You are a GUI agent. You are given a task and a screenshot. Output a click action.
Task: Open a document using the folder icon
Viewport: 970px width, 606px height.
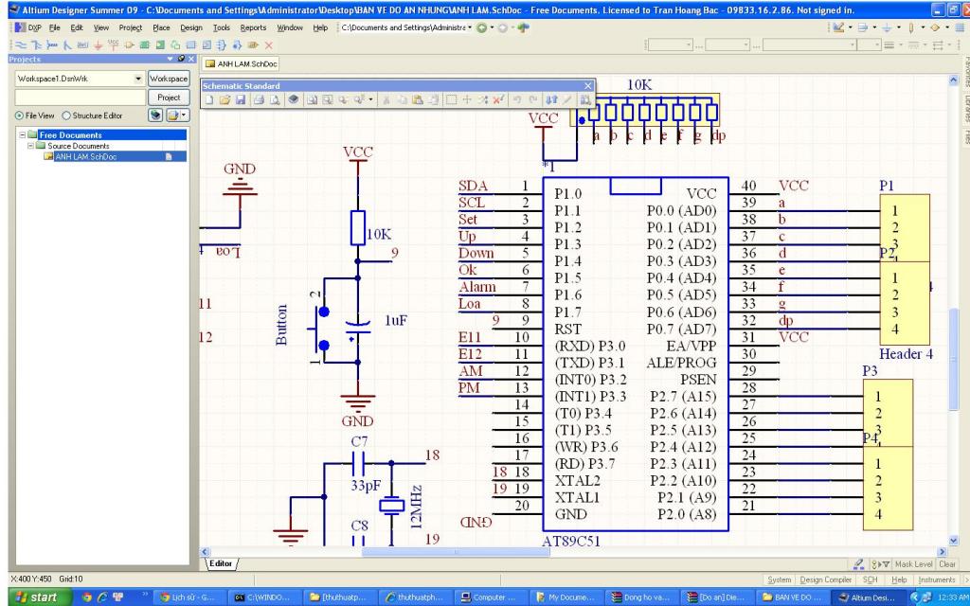tap(225, 99)
